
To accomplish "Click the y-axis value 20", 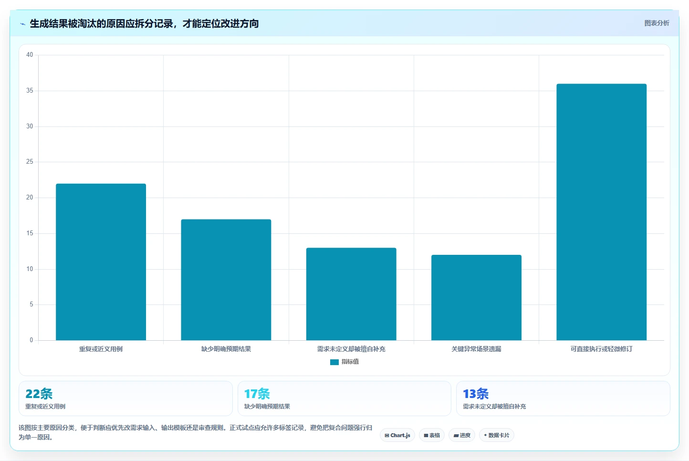I will coord(30,198).
